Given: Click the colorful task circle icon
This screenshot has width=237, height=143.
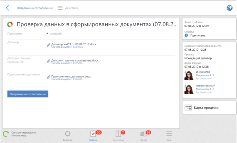Looking at the screenshot, I should (10, 24).
